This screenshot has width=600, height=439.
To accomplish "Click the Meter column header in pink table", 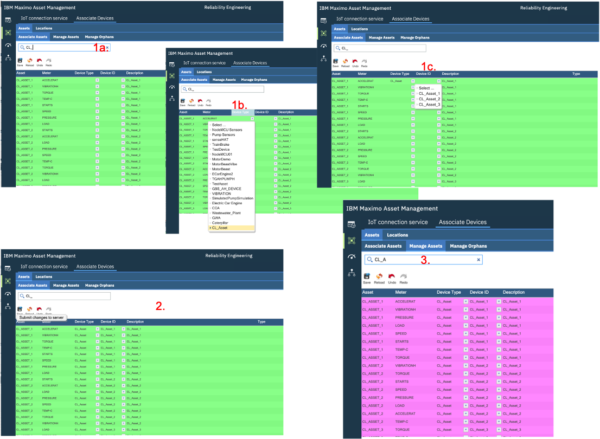I will pos(401,293).
